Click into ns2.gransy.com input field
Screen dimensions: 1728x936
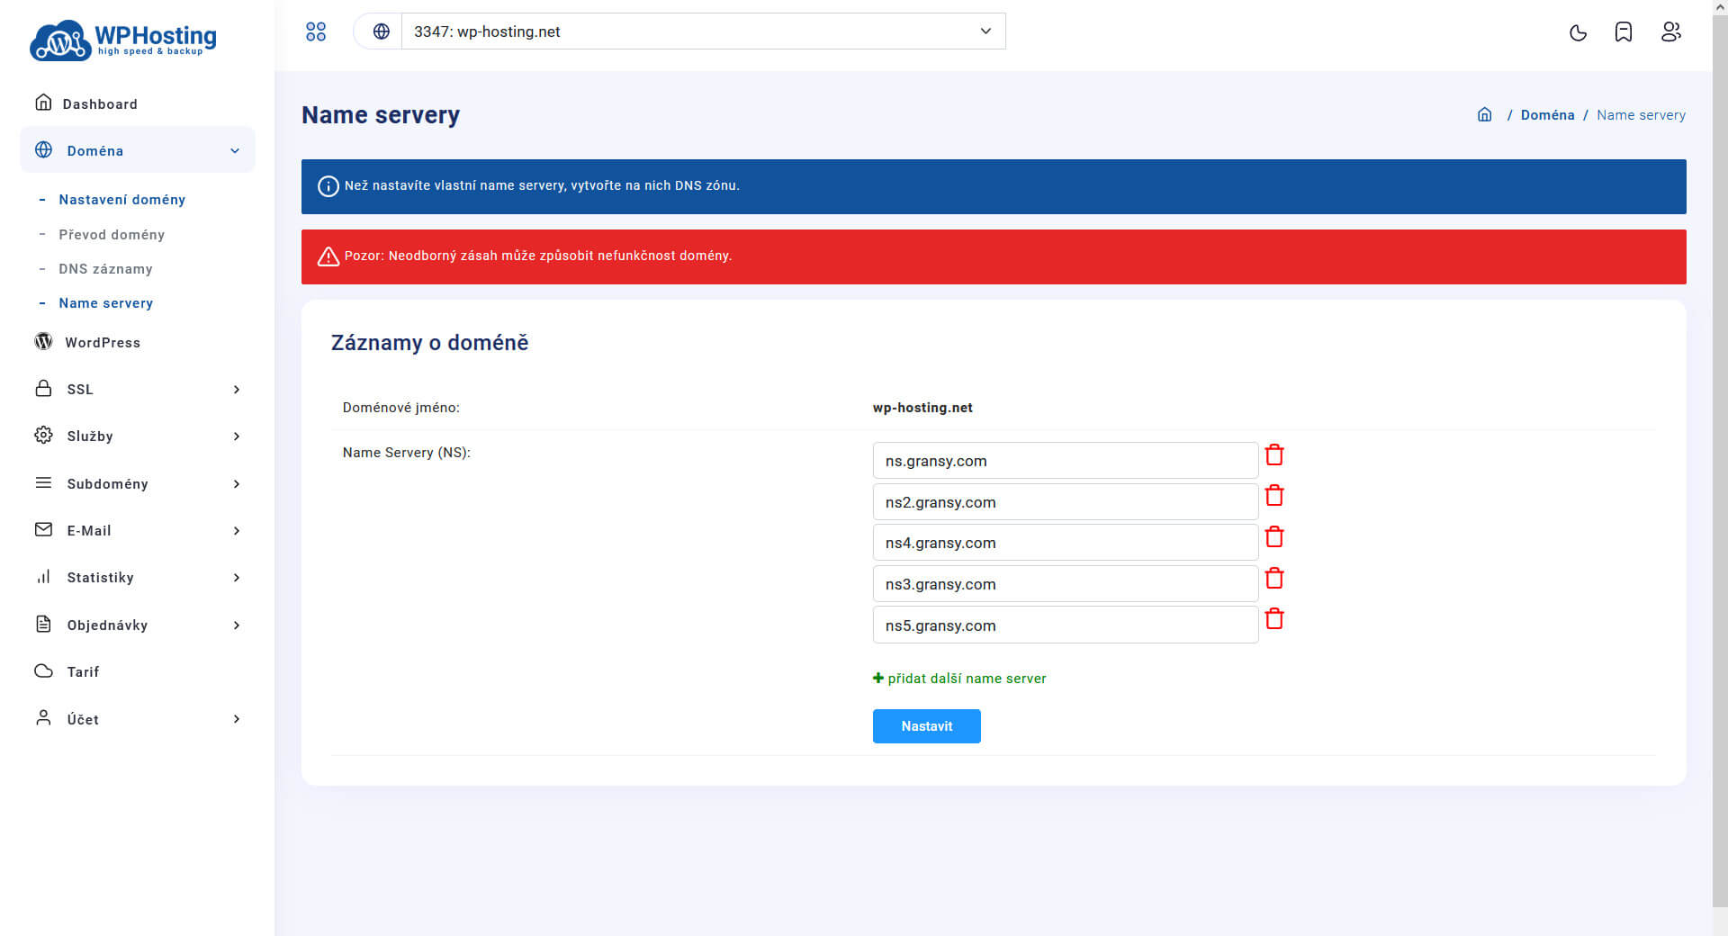pyautogui.click(x=1066, y=502)
